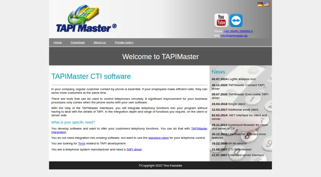The width and height of the screenshot is (321, 177).
Task: Select news item 05.07.2020 TAPIMaster Executable TAPI driver
Action: 240,96
